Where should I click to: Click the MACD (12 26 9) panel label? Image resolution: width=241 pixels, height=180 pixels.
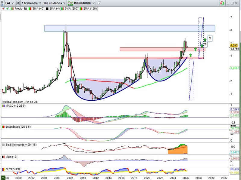click(x=19, y=105)
